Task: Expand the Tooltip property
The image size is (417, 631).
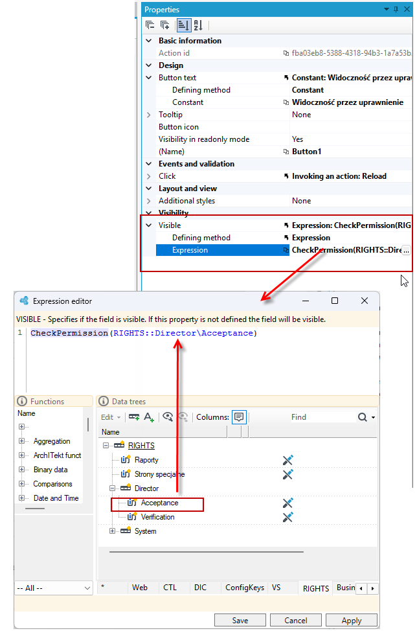Action: [x=149, y=115]
